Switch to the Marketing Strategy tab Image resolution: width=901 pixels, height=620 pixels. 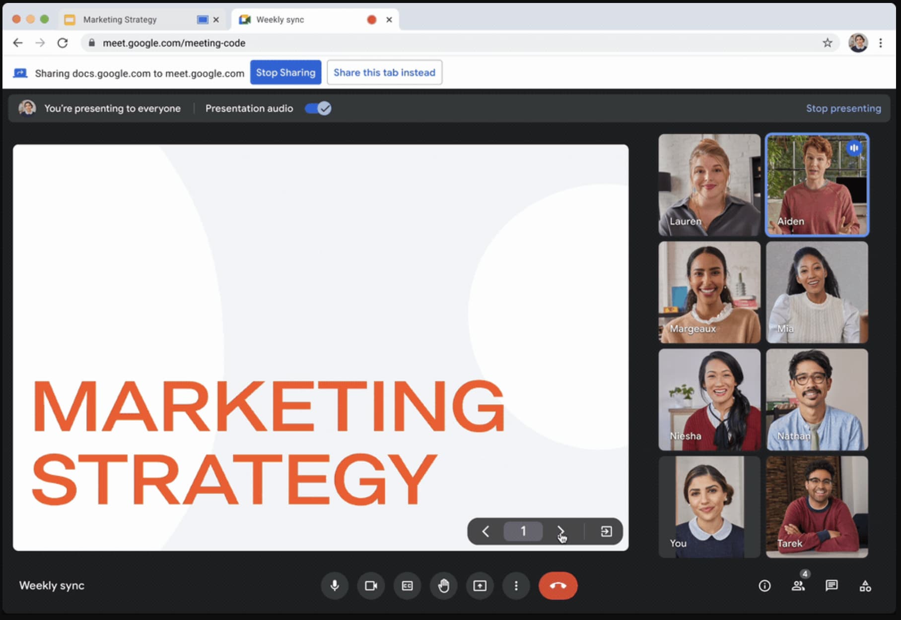click(120, 19)
